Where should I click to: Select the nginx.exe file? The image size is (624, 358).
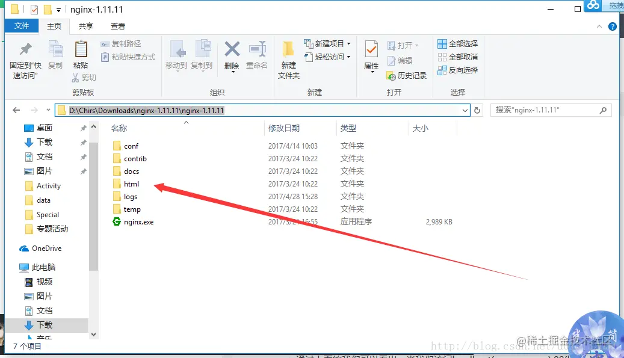133,222
